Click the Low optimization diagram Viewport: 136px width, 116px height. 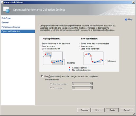[x=93, y=58]
